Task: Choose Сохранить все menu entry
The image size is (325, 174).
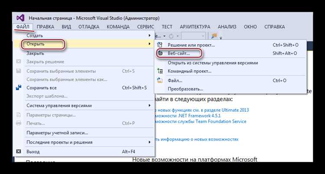Action: (84, 87)
